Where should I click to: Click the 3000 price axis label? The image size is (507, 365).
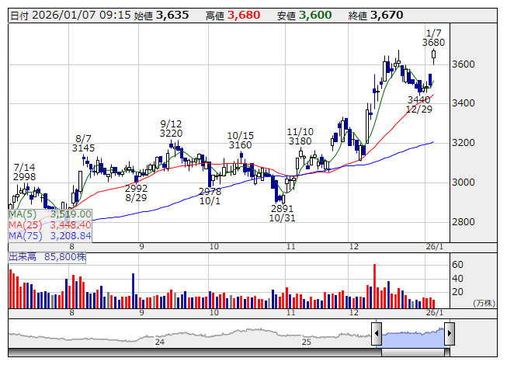pyautogui.click(x=464, y=182)
